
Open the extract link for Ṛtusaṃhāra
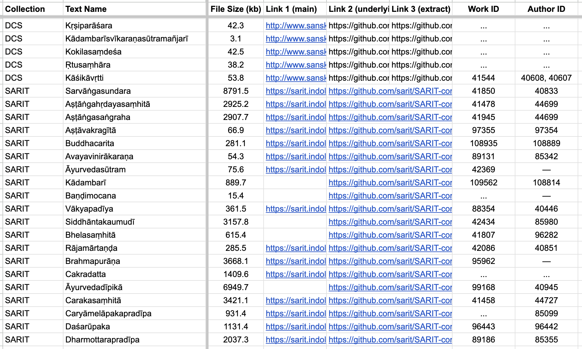click(x=421, y=65)
